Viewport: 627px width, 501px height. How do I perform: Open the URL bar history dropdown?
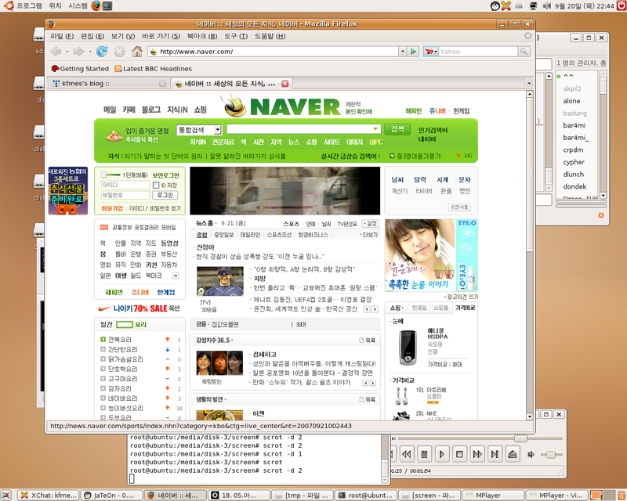[x=403, y=52]
